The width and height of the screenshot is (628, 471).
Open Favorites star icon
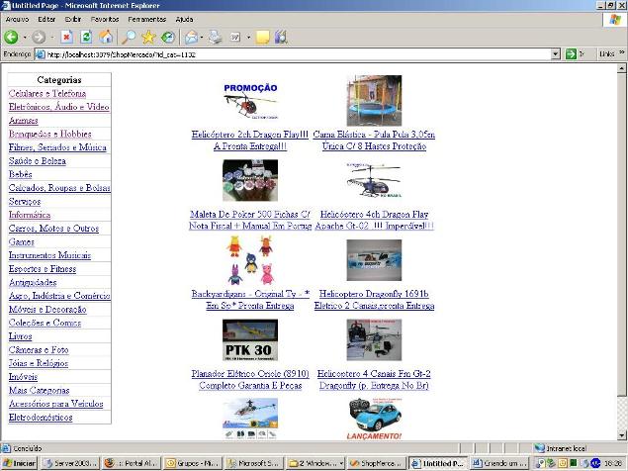tap(148, 37)
